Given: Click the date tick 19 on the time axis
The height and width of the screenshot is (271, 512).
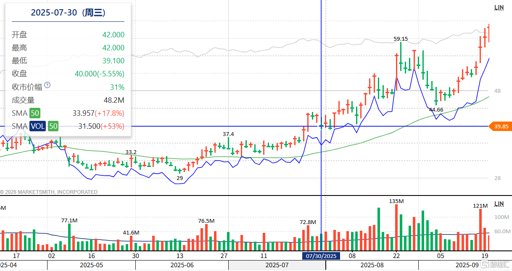Looking at the screenshot, I should tap(484, 256).
